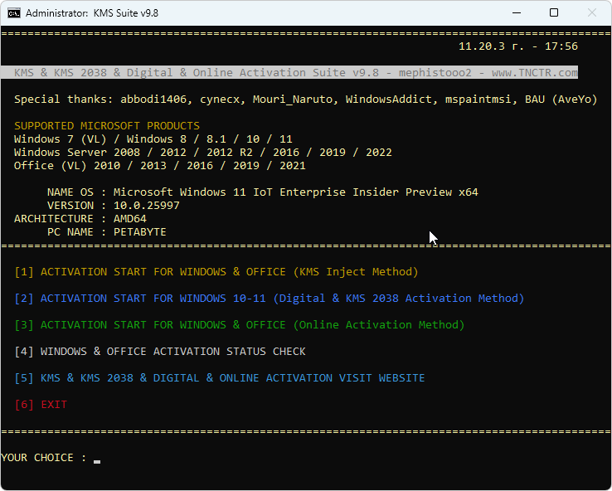Click the 'PC NAME : PETABYTE' line

(107, 232)
